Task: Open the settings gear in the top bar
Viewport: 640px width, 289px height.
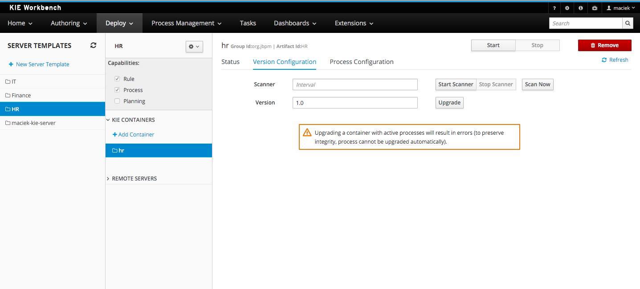Action: coord(567,8)
